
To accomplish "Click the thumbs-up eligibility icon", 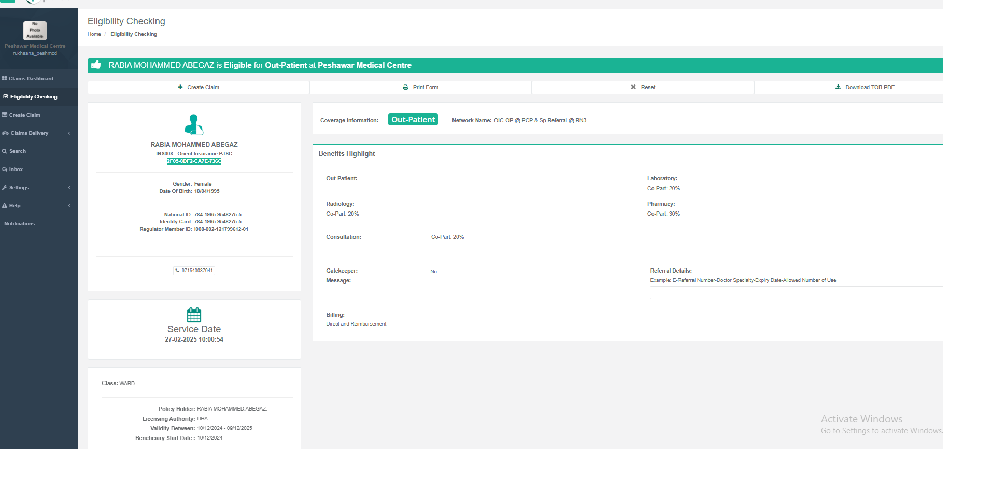I will 96,65.
